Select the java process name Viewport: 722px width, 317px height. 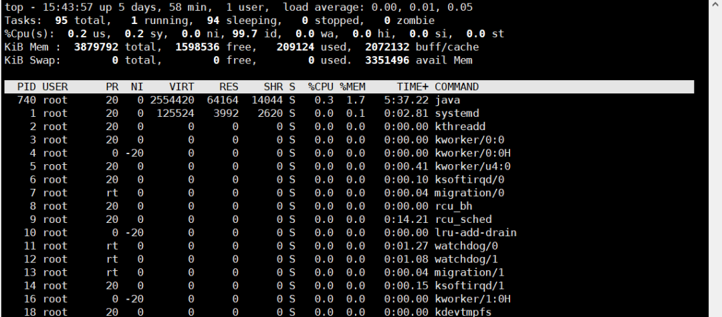coord(447,100)
